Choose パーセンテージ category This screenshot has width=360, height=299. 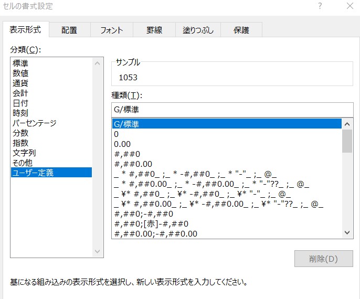tap(51, 123)
